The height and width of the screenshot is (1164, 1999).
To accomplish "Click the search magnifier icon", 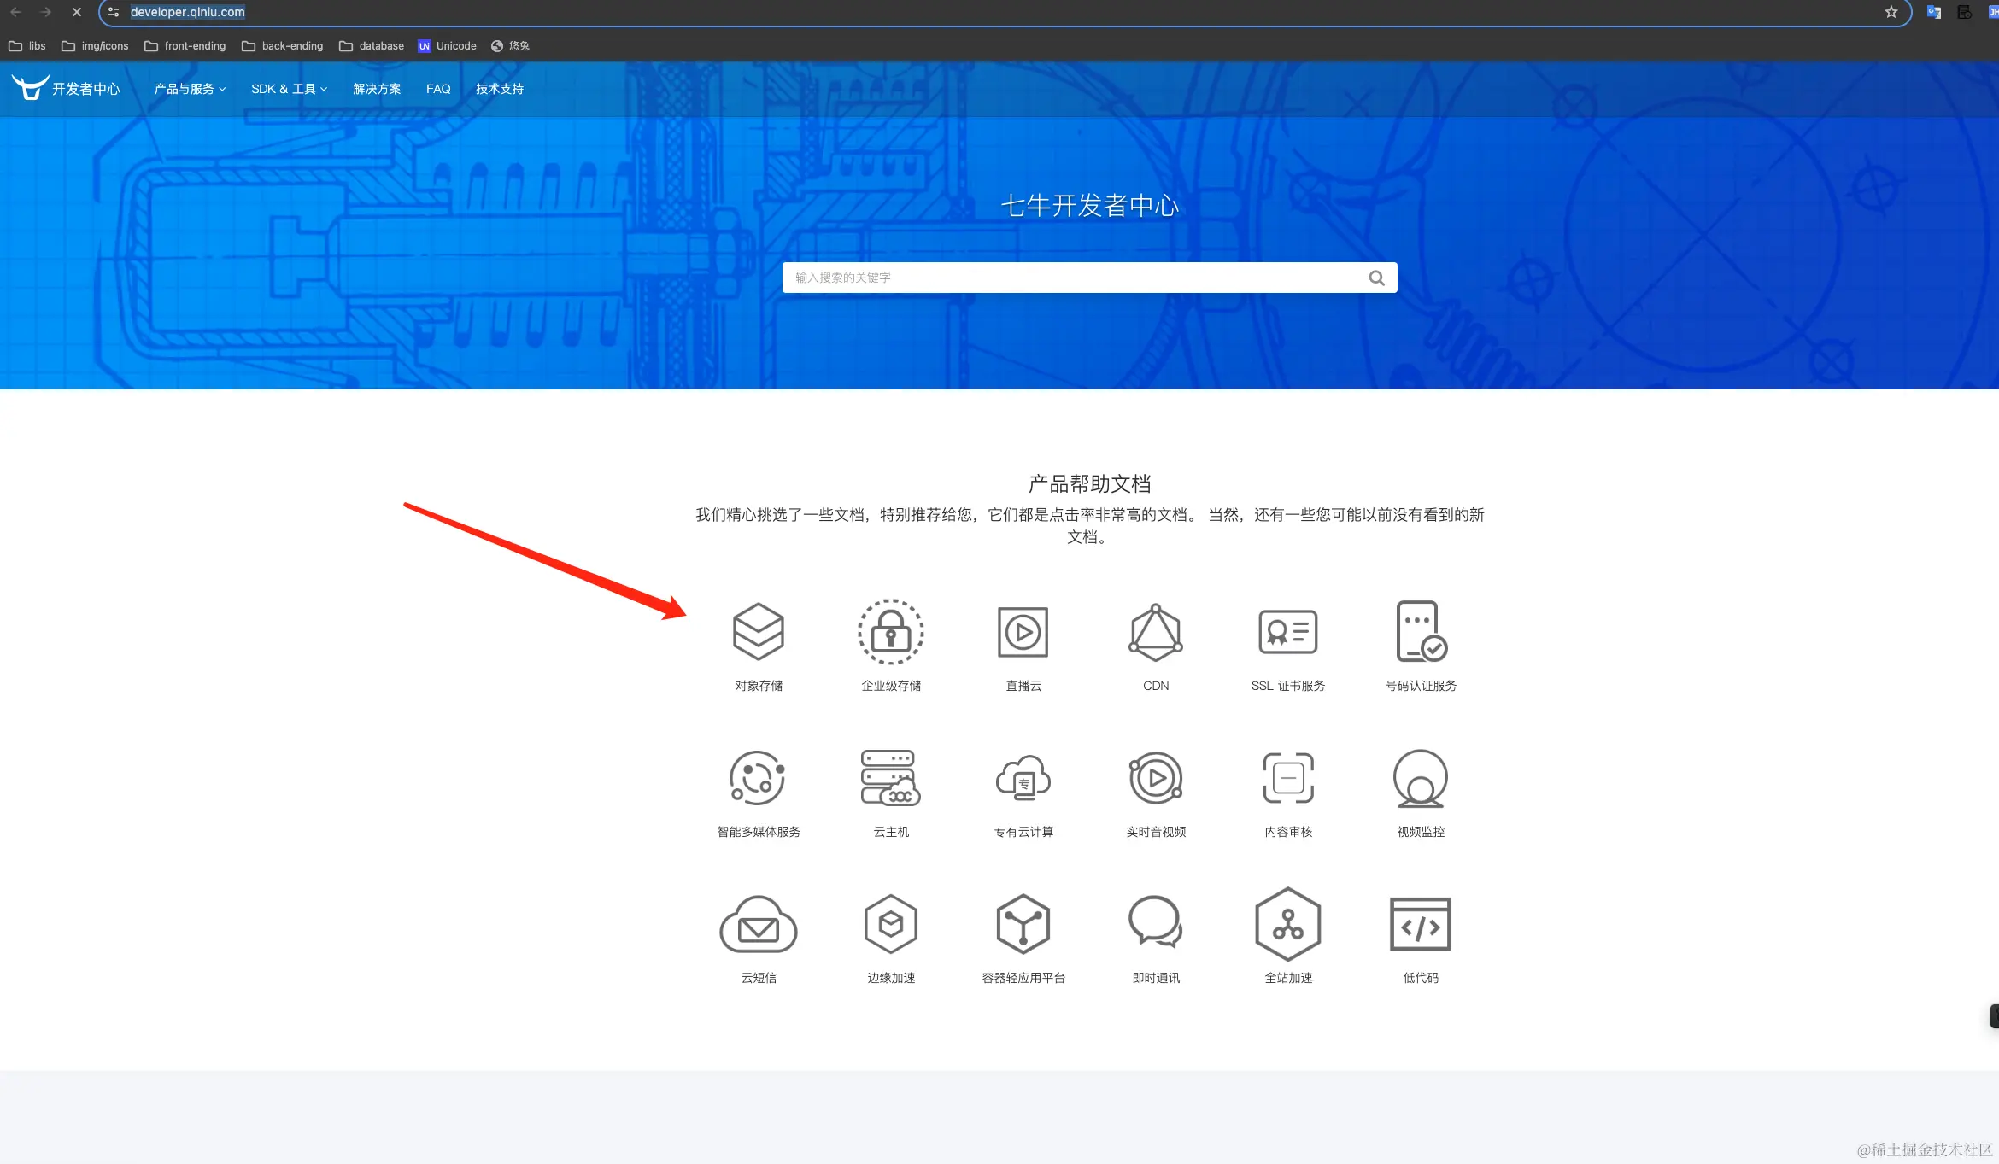I will point(1376,278).
